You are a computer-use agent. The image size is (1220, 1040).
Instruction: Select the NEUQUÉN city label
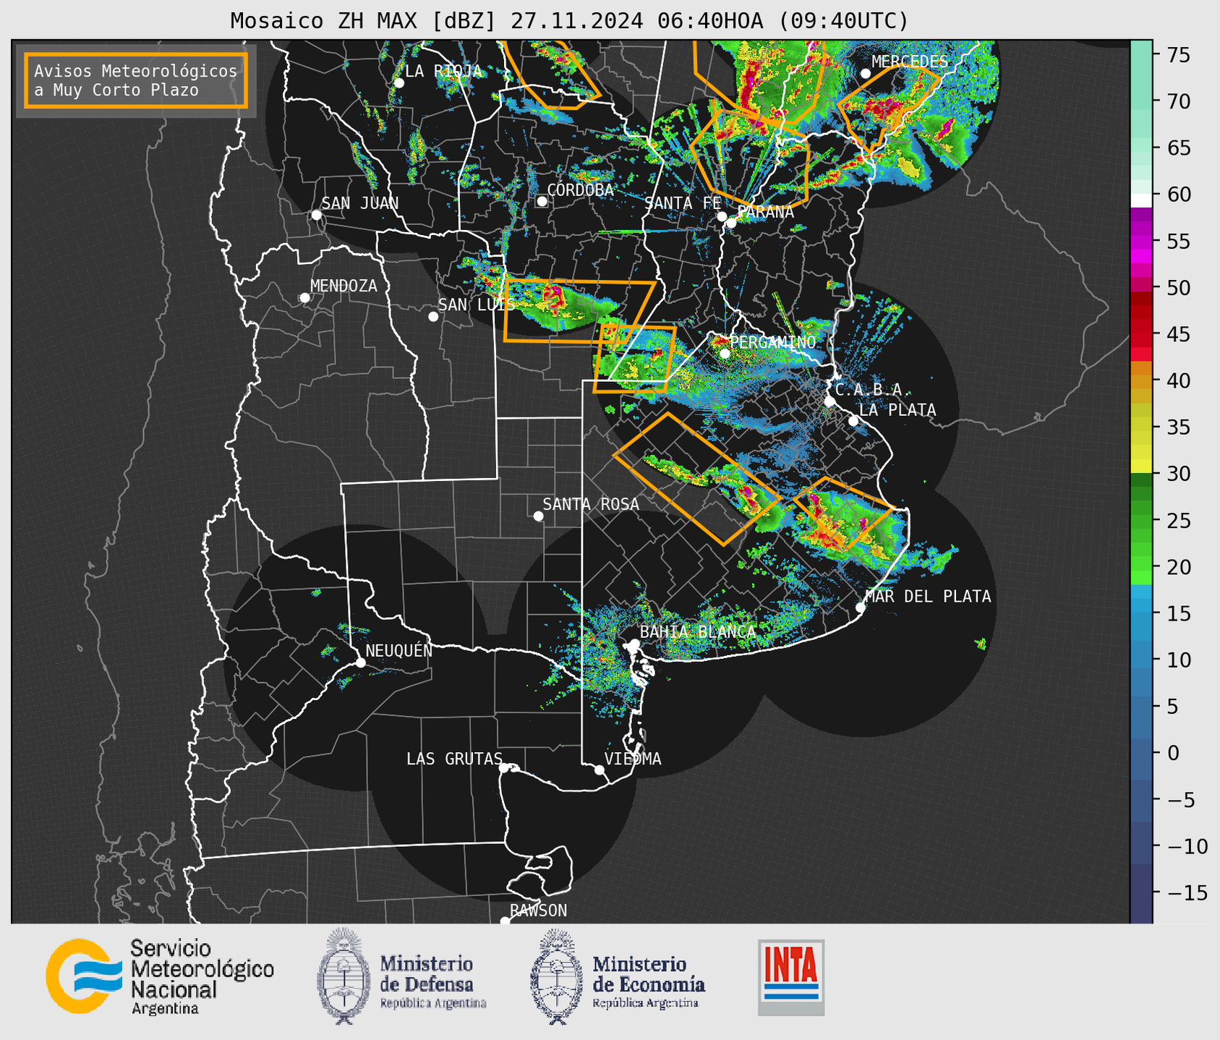(398, 650)
